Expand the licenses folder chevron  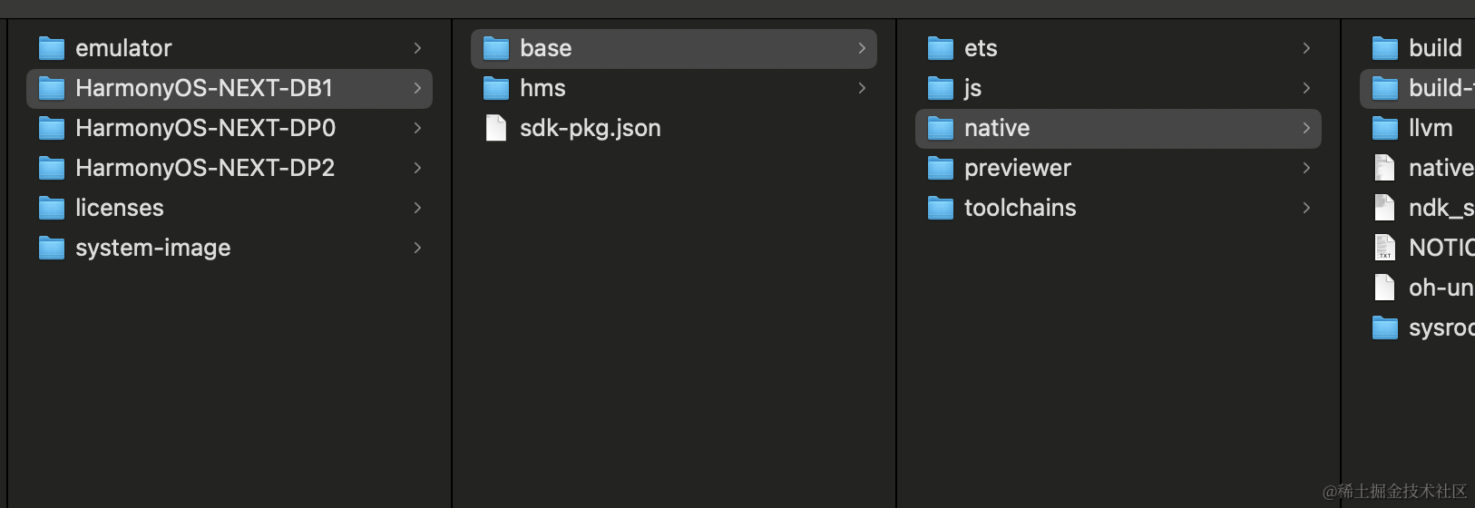(x=417, y=208)
